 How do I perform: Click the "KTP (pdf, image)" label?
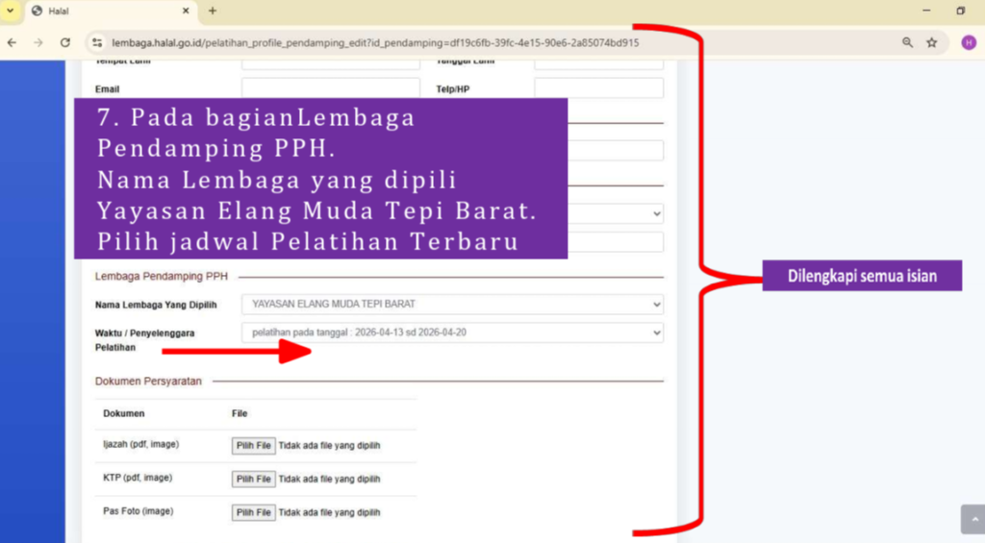pyautogui.click(x=138, y=478)
